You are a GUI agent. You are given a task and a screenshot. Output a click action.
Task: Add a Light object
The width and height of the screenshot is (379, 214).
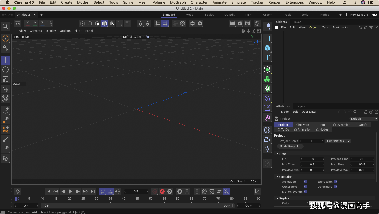click(267, 149)
